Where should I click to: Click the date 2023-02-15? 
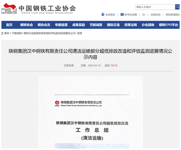tap(94, 66)
